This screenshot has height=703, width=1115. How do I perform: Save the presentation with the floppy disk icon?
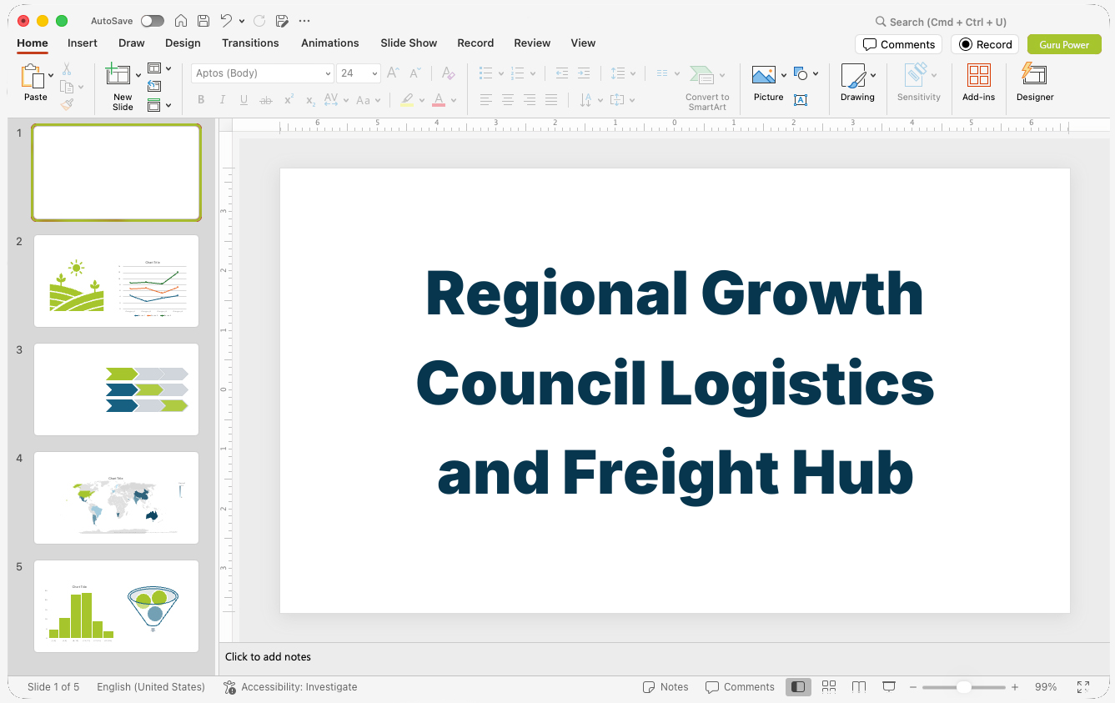[203, 21]
